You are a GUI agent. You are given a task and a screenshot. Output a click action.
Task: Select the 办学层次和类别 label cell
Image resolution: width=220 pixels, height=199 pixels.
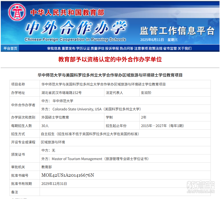(x=25, y=117)
